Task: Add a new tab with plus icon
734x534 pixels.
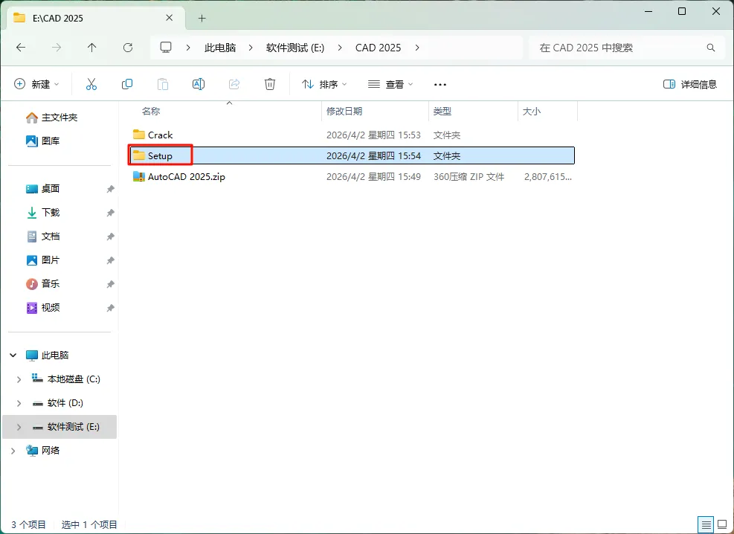Action: pos(202,19)
